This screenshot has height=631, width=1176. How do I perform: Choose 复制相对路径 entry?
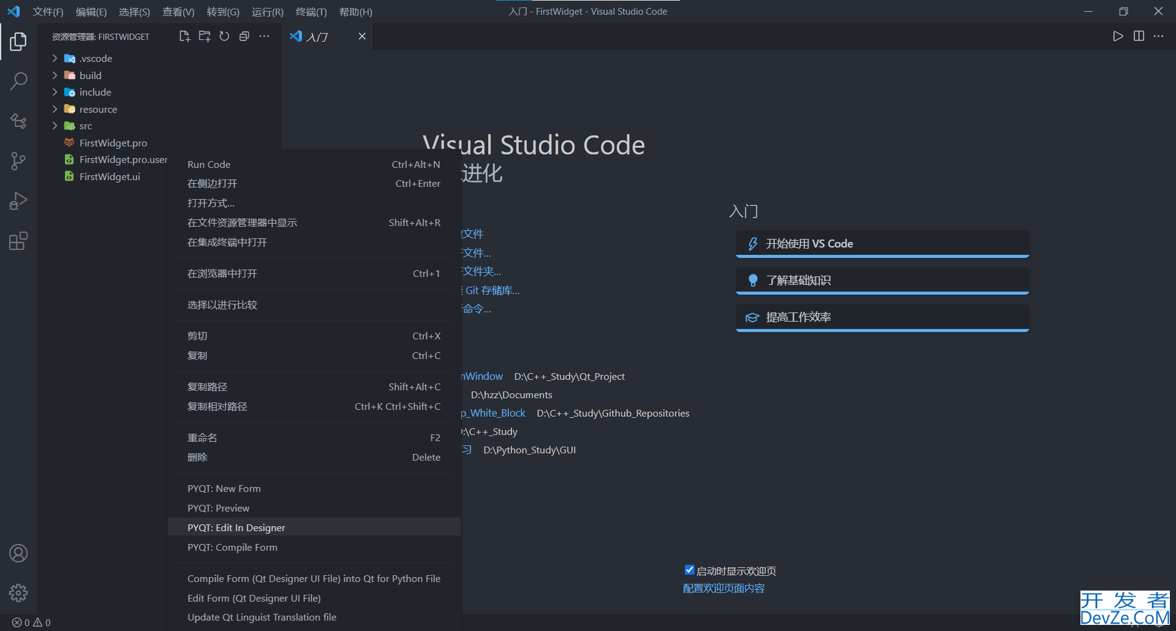314,406
